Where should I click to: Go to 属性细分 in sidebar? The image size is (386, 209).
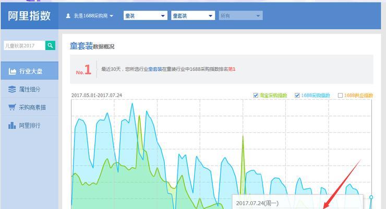30,89
